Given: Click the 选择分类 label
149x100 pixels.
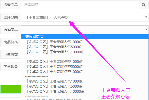Looking at the screenshot, I should click(x=11, y=17).
